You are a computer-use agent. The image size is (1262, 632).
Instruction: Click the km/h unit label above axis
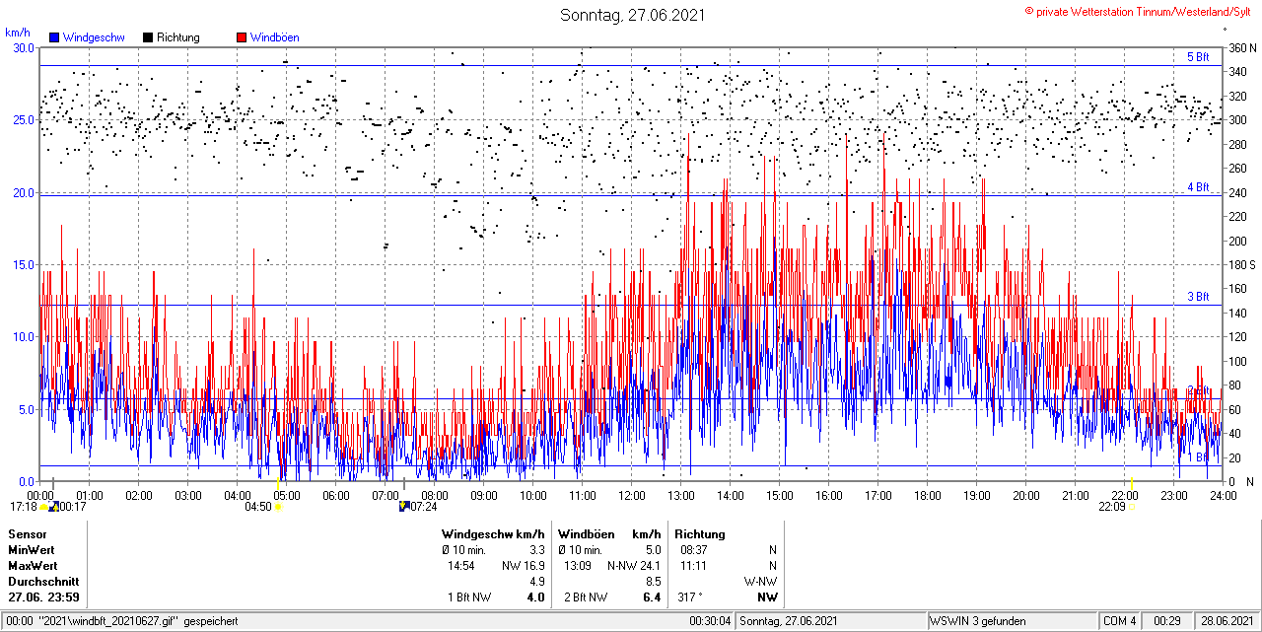click(x=17, y=33)
